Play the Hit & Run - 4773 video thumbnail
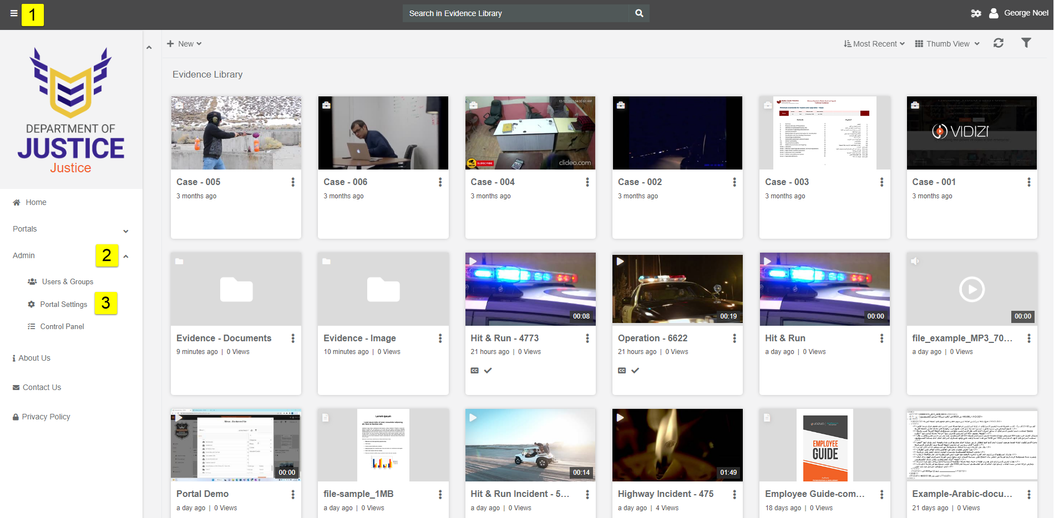The width and height of the screenshot is (1054, 518). (530, 289)
